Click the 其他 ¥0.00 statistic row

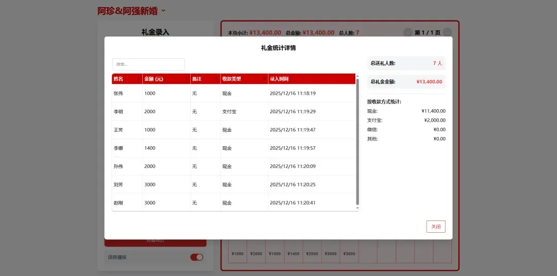click(406, 139)
